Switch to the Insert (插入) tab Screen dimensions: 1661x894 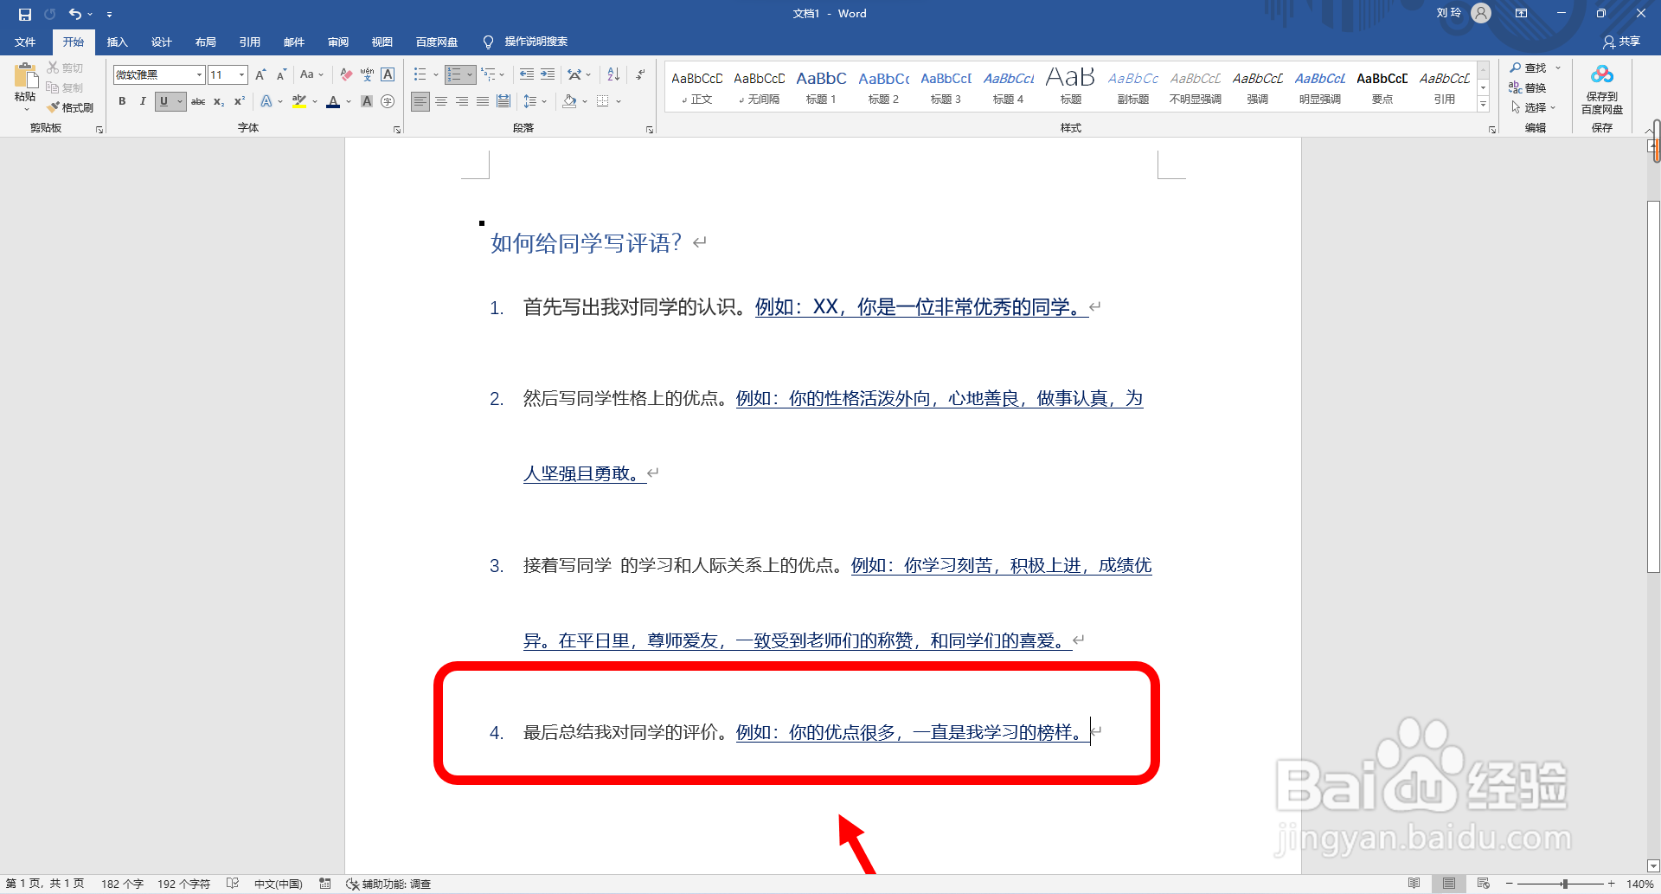point(117,42)
